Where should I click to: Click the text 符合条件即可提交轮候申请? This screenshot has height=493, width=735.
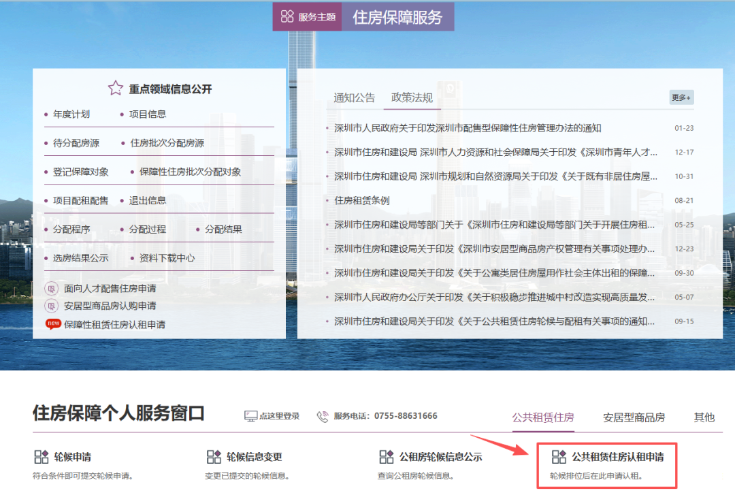point(83,476)
